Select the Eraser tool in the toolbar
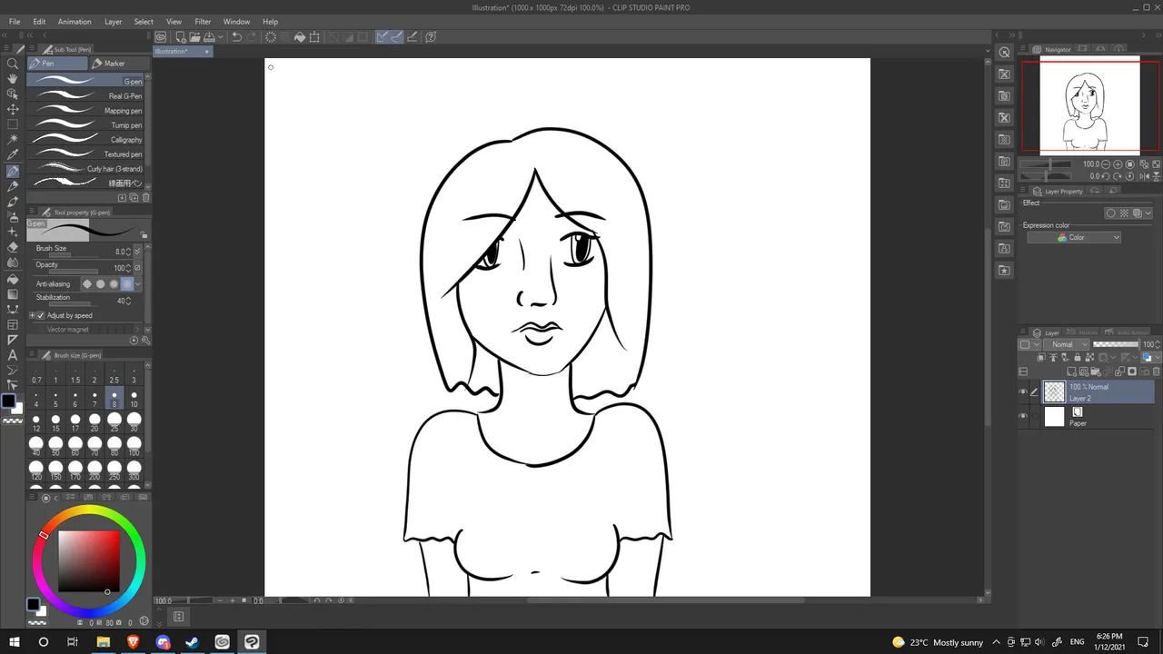 click(13, 247)
